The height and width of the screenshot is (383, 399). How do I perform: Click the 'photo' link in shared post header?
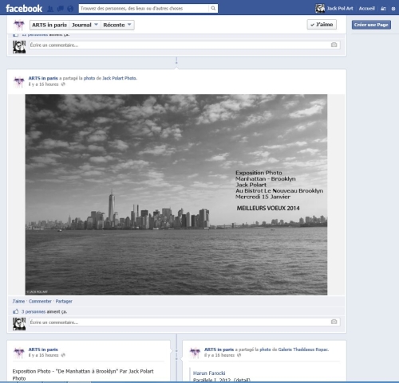(89, 78)
